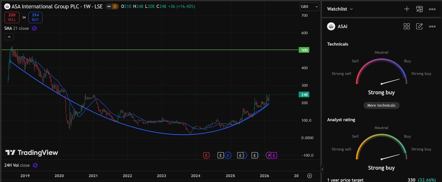Click the Technicals section heading
Viewport: 442px width, 182px height.
coord(338,44)
